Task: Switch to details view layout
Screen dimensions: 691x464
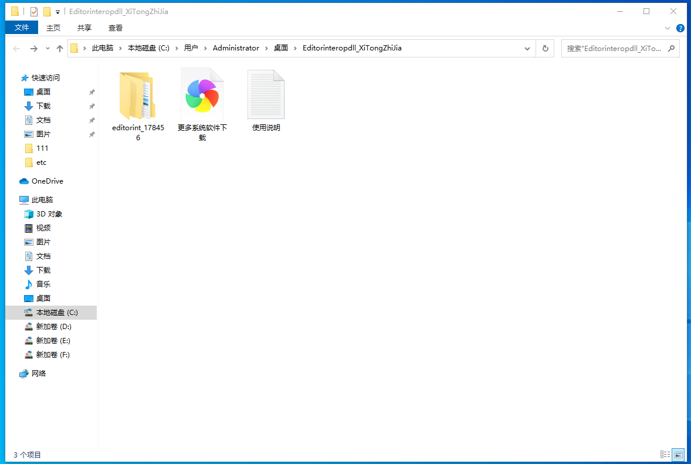Action: coord(665,454)
